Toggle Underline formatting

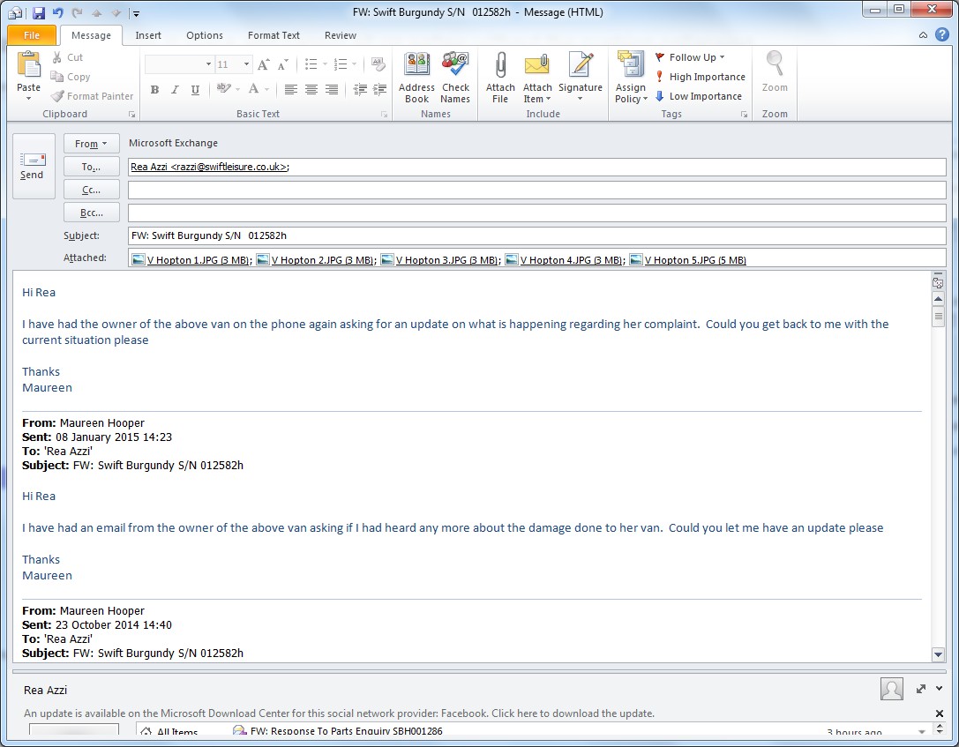coord(195,90)
